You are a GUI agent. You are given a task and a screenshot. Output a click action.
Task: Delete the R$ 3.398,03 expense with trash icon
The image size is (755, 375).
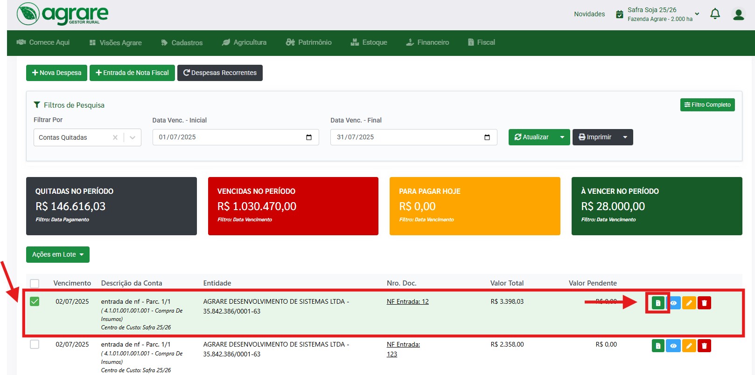tap(704, 303)
